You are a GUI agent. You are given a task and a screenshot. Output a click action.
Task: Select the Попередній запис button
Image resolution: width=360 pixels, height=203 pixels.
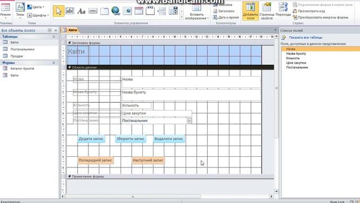95,160
